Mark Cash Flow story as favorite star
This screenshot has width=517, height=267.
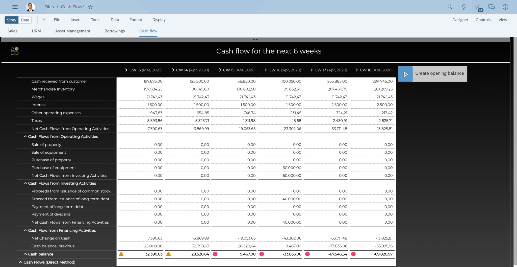pyautogui.click(x=90, y=7)
